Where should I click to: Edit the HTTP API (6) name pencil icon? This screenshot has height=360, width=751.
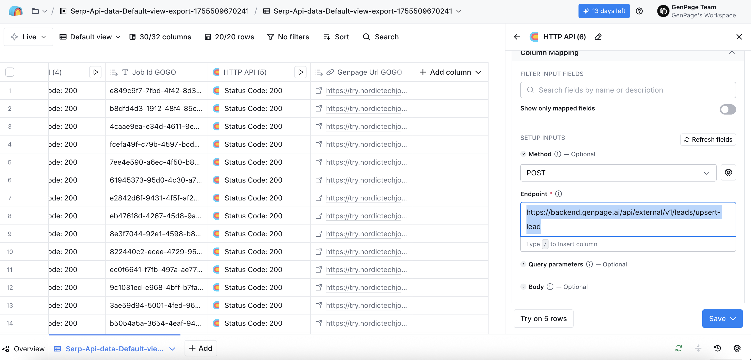point(598,37)
